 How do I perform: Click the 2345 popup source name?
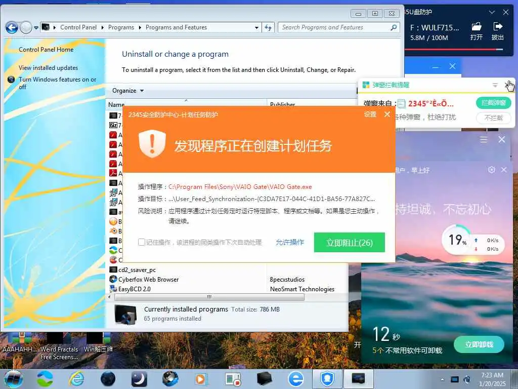click(x=431, y=103)
